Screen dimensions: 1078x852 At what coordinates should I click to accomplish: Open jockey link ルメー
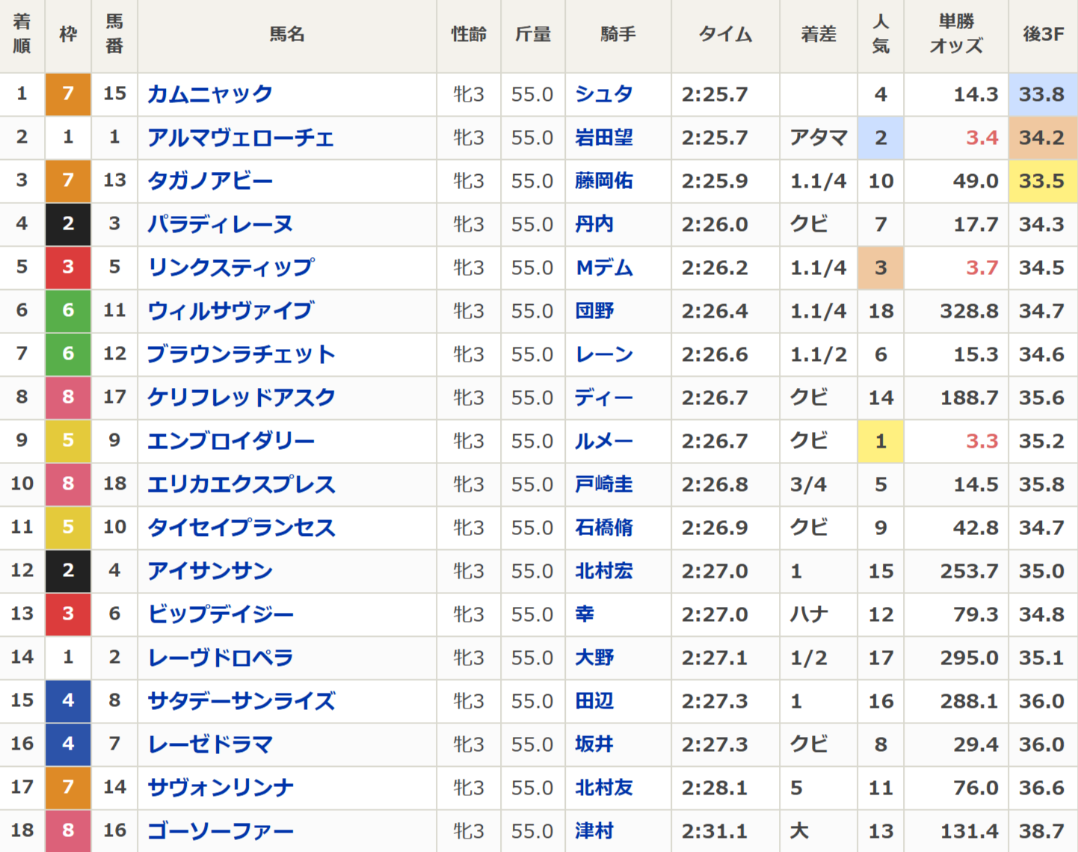click(x=603, y=441)
